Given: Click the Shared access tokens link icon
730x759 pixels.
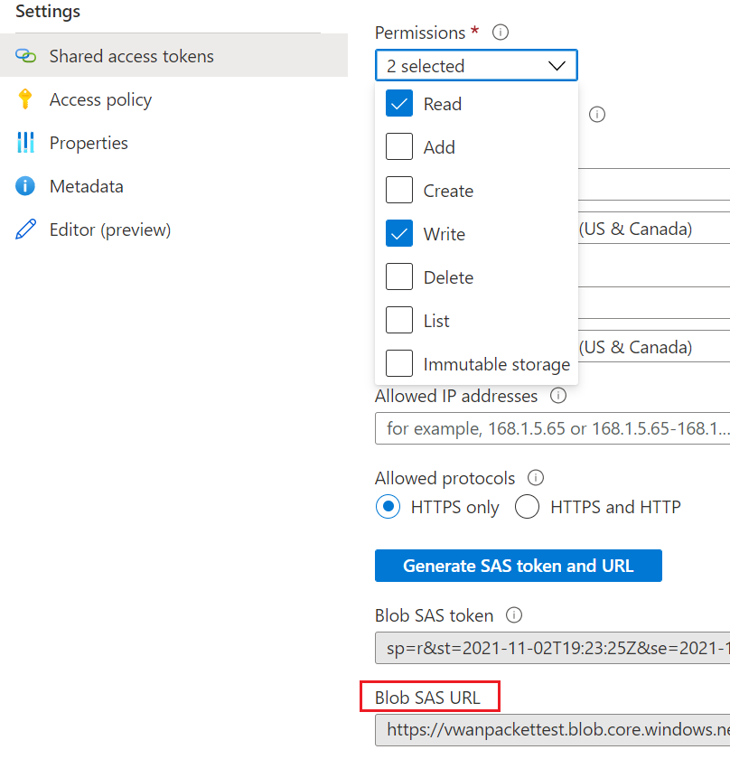Looking at the screenshot, I should [25, 56].
